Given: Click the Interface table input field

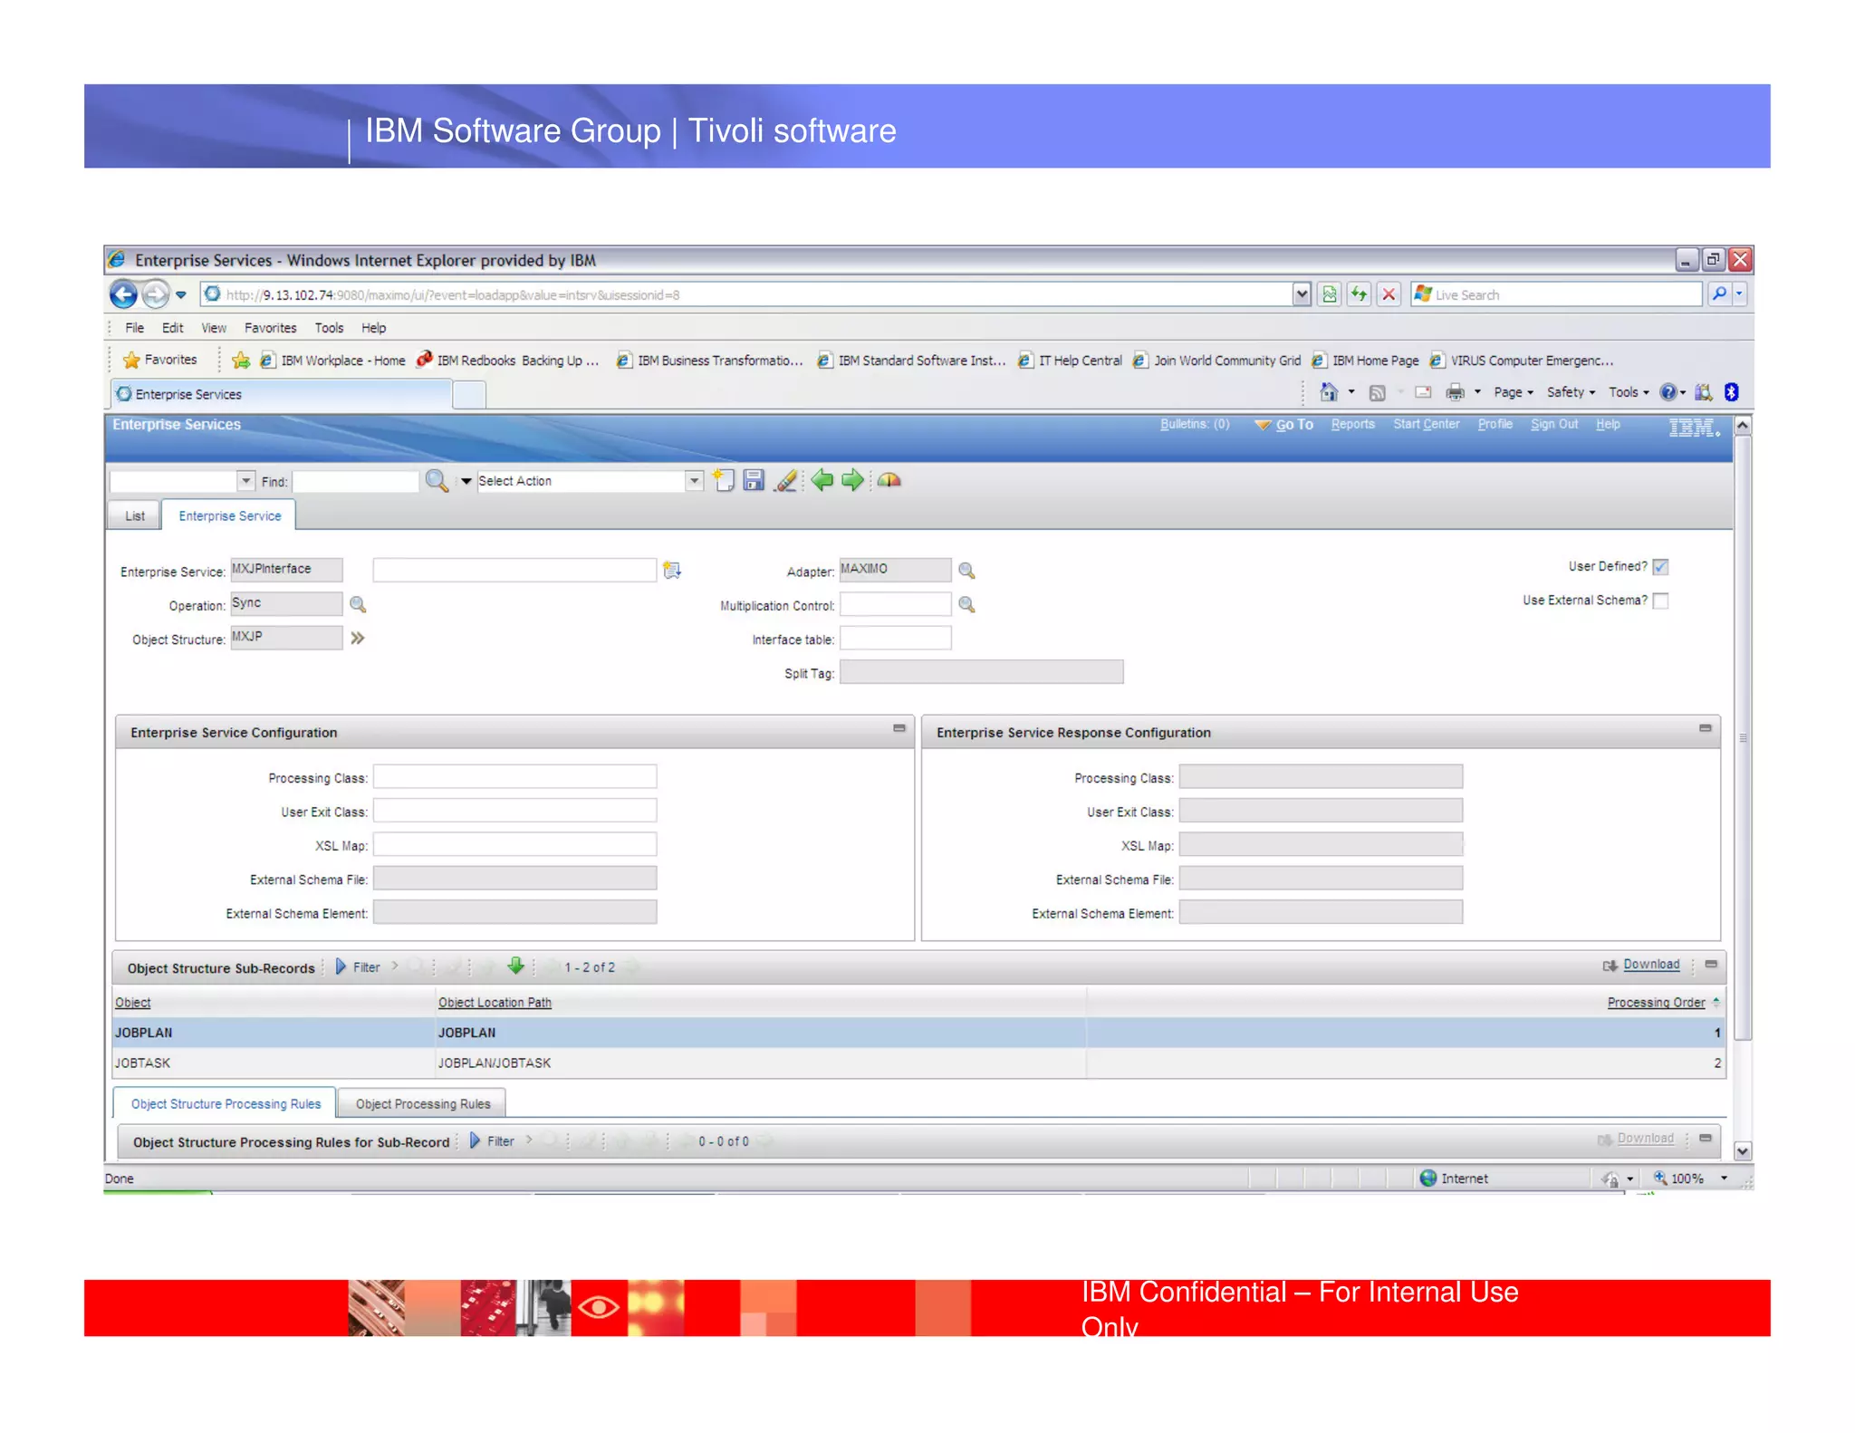Looking at the screenshot, I should tap(895, 638).
